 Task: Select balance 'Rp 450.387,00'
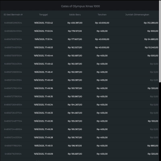point(75,23)
